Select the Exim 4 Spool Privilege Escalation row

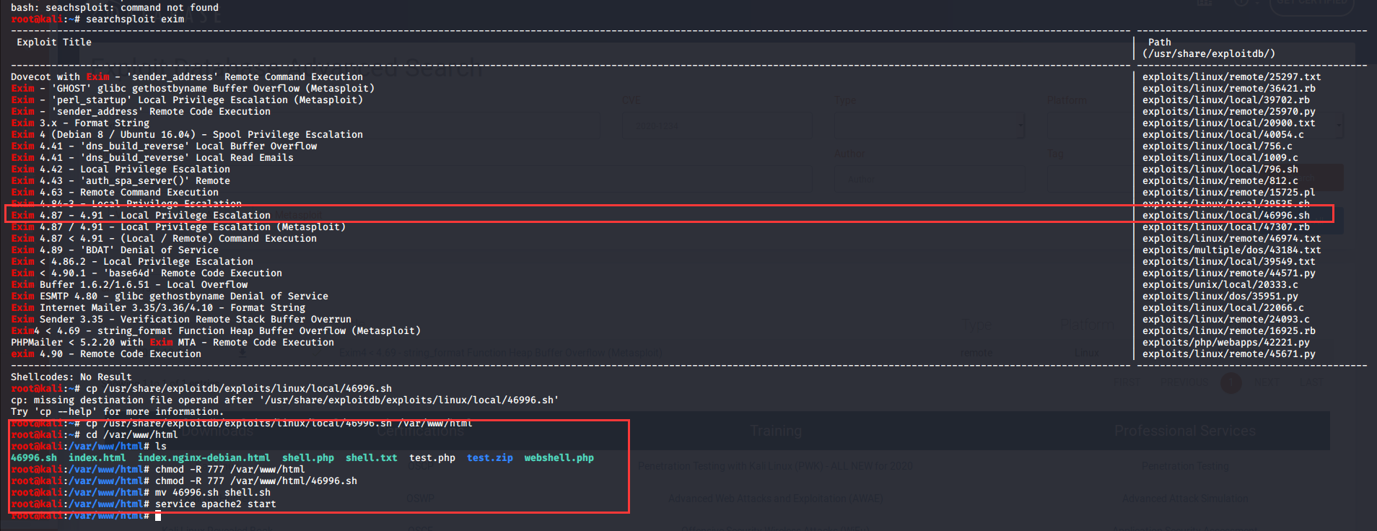(x=187, y=135)
